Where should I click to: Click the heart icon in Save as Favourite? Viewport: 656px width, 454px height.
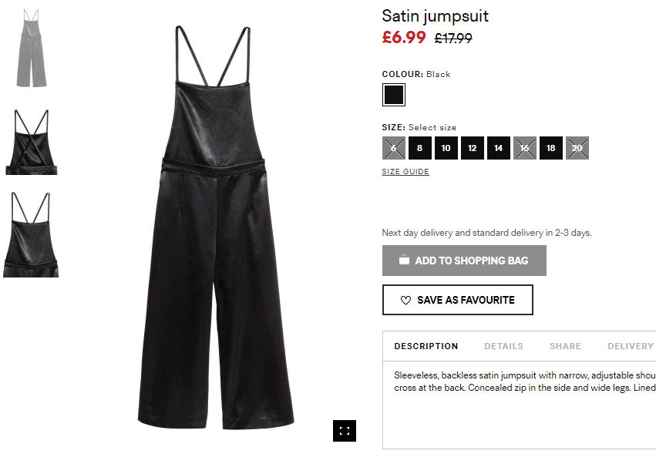coord(405,301)
